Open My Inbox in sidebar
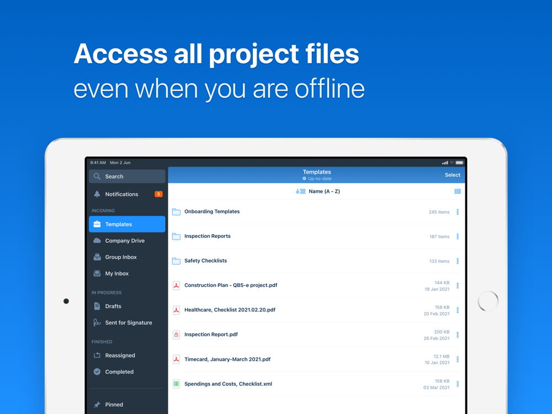 (x=127, y=273)
